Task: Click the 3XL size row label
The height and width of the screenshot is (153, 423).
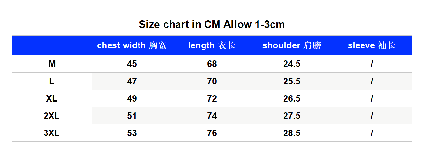Action: coord(52,133)
